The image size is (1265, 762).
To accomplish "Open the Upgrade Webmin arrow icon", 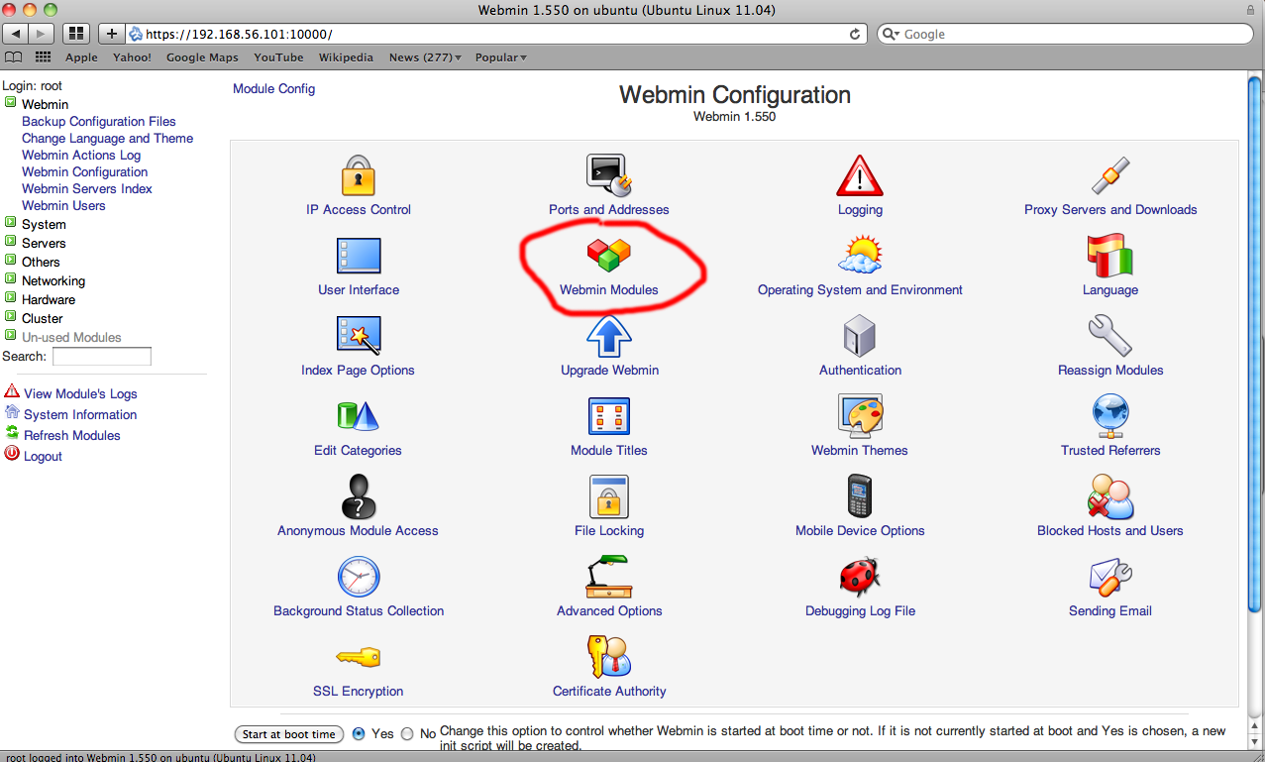I will pos(609,336).
